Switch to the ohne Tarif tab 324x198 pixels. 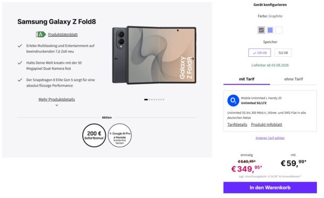click(293, 79)
